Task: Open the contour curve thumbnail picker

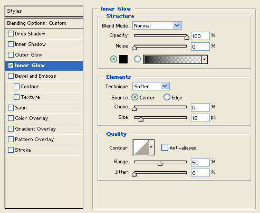Action: click(141, 147)
